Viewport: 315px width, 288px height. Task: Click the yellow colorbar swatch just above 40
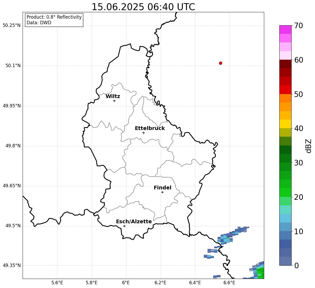285,124
